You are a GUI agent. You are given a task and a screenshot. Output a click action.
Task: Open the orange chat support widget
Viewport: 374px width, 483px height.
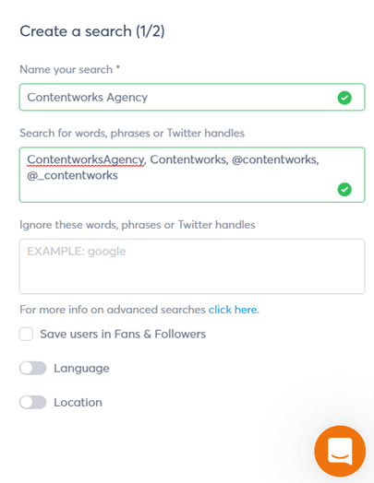pos(340,451)
